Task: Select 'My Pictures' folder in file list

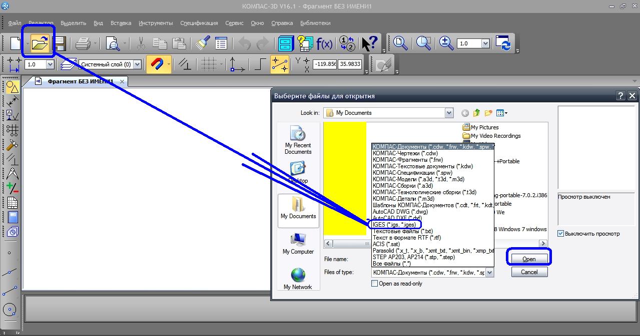Action: (480, 127)
